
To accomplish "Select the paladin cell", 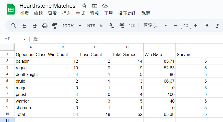I will pos(31,61).
